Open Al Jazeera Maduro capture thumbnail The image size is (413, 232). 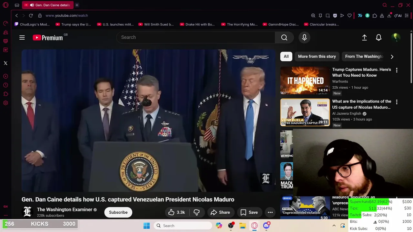(x=305, y=112)
